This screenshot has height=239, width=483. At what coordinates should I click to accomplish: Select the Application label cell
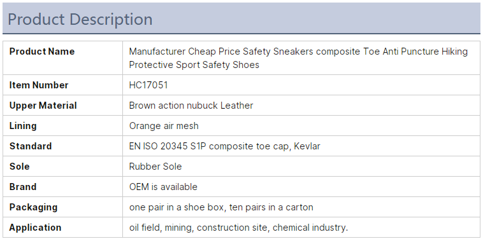coord(63,227)
